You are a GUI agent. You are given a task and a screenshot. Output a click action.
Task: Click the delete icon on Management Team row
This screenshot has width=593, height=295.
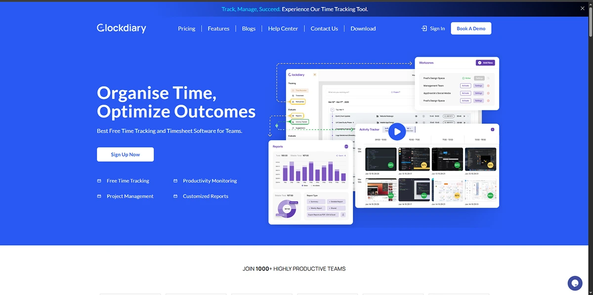point(488,86)
